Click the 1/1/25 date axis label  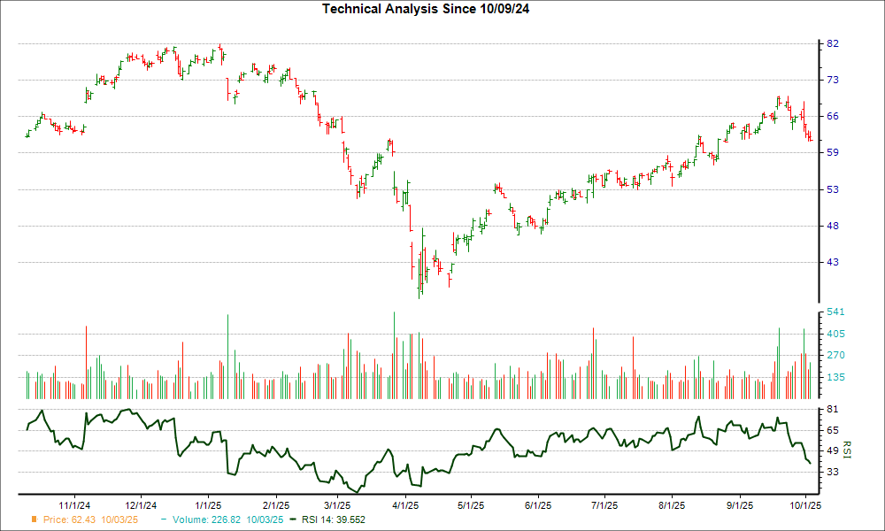click(207, 506)
